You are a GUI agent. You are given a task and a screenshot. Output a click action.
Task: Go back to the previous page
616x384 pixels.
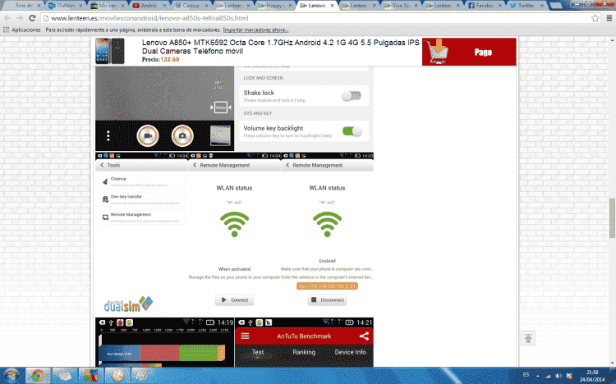click(x=7, y=18)
